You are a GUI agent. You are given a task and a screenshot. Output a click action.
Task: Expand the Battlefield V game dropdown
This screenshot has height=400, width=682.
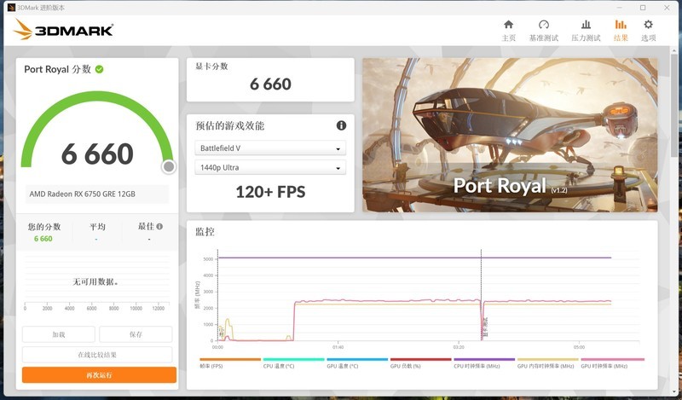click(270, 148)
